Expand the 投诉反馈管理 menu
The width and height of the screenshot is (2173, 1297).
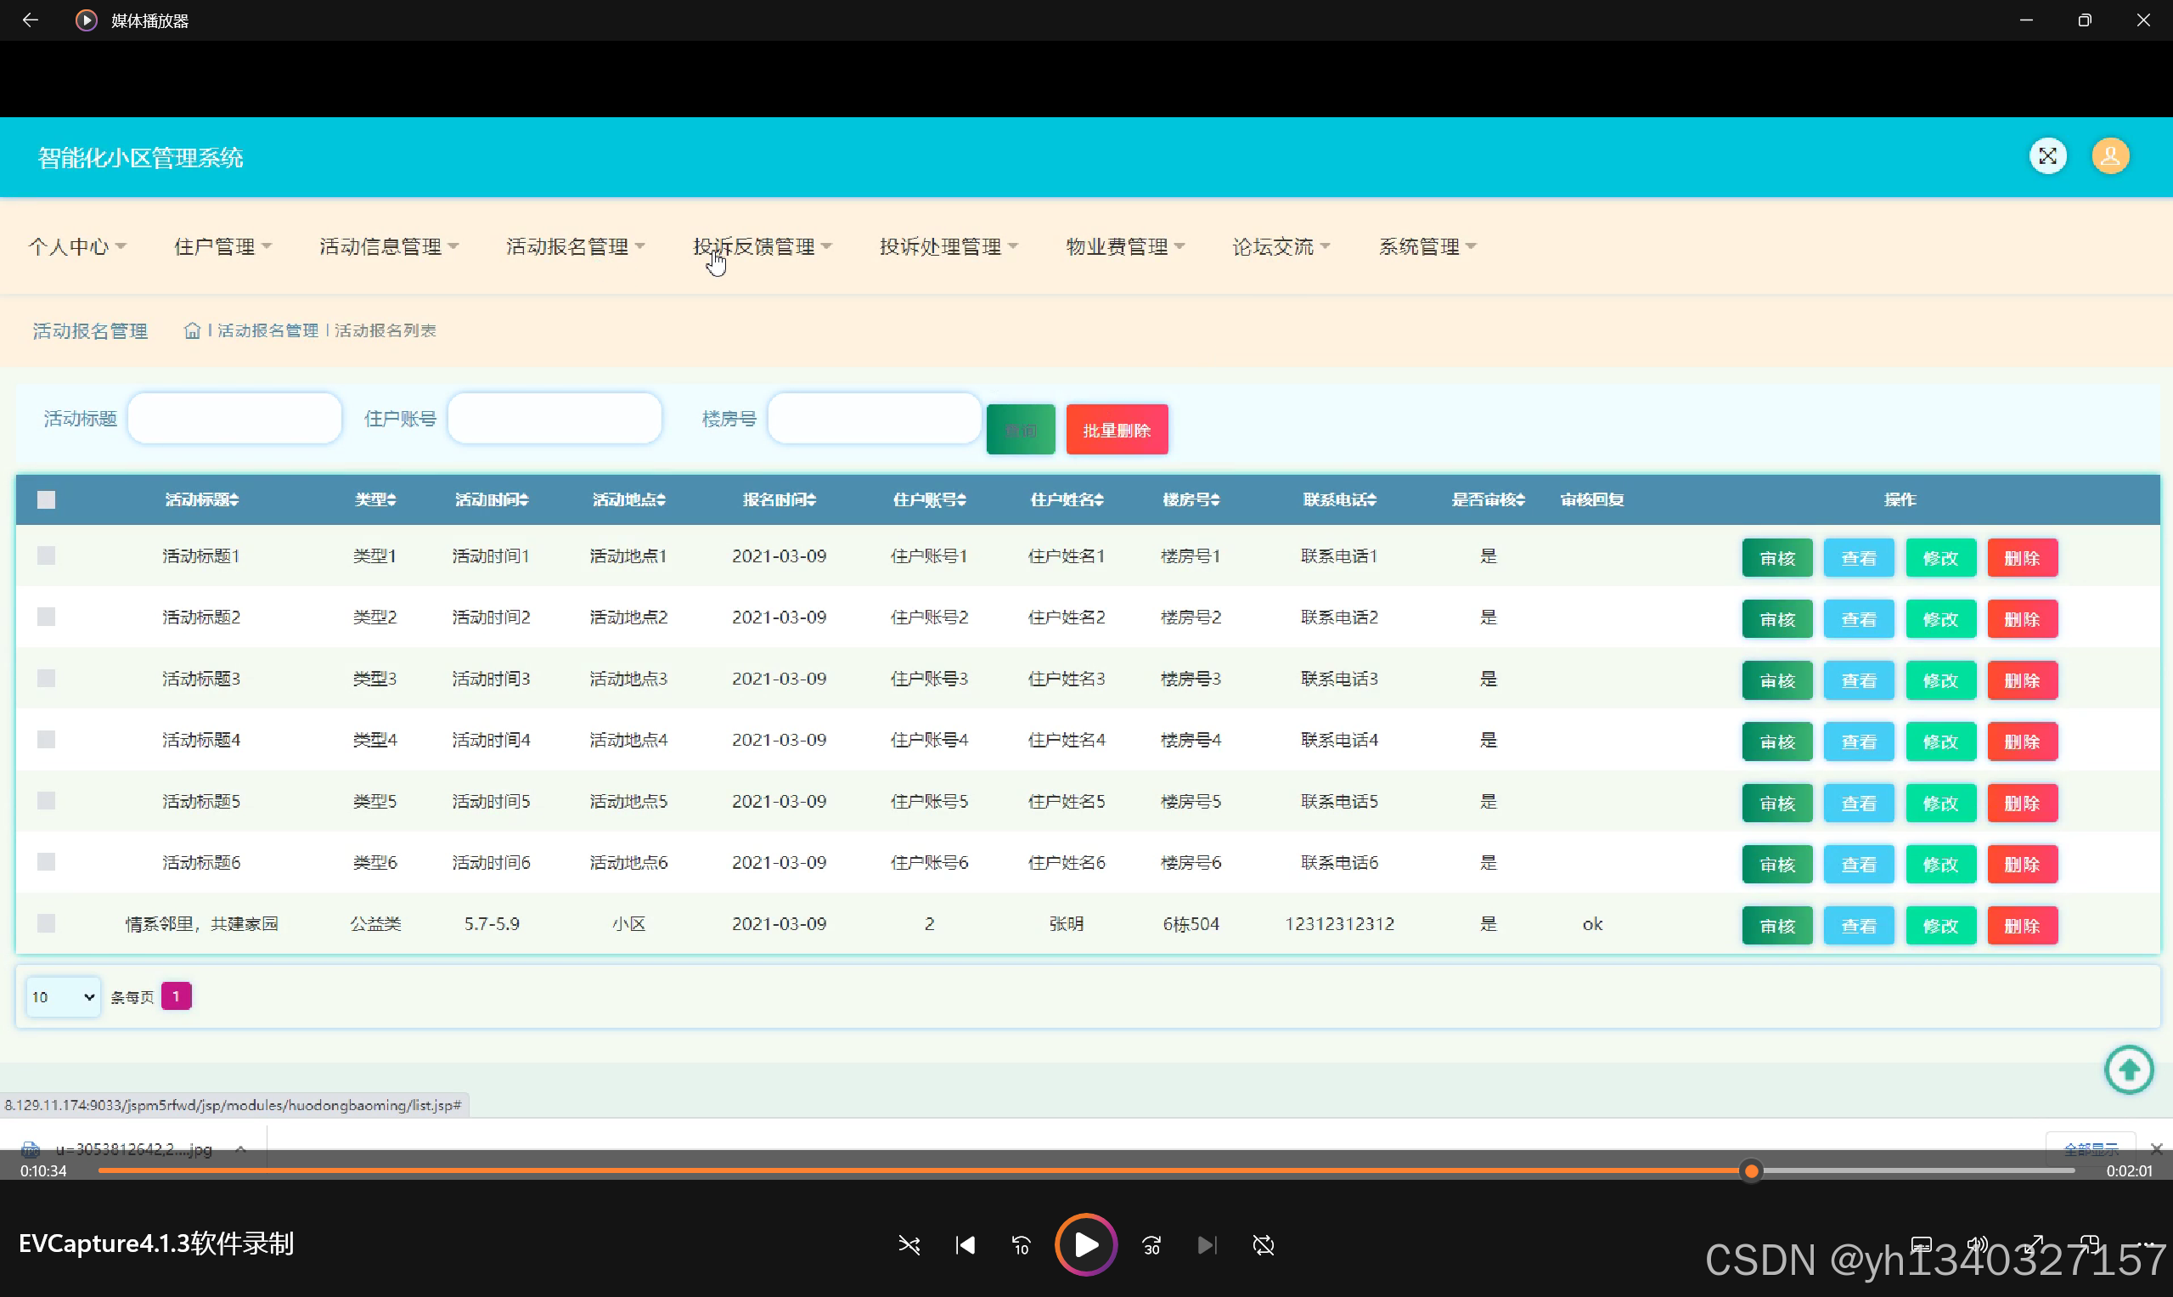tap(763, 246)
